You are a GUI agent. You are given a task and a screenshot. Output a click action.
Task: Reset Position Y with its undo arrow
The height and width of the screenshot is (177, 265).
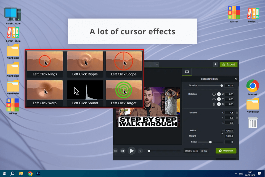237,118
